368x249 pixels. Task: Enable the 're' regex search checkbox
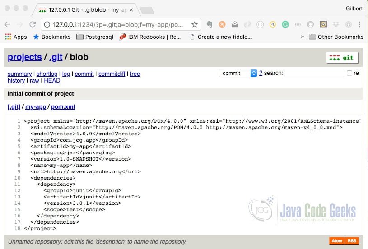(x=349, y=73)
